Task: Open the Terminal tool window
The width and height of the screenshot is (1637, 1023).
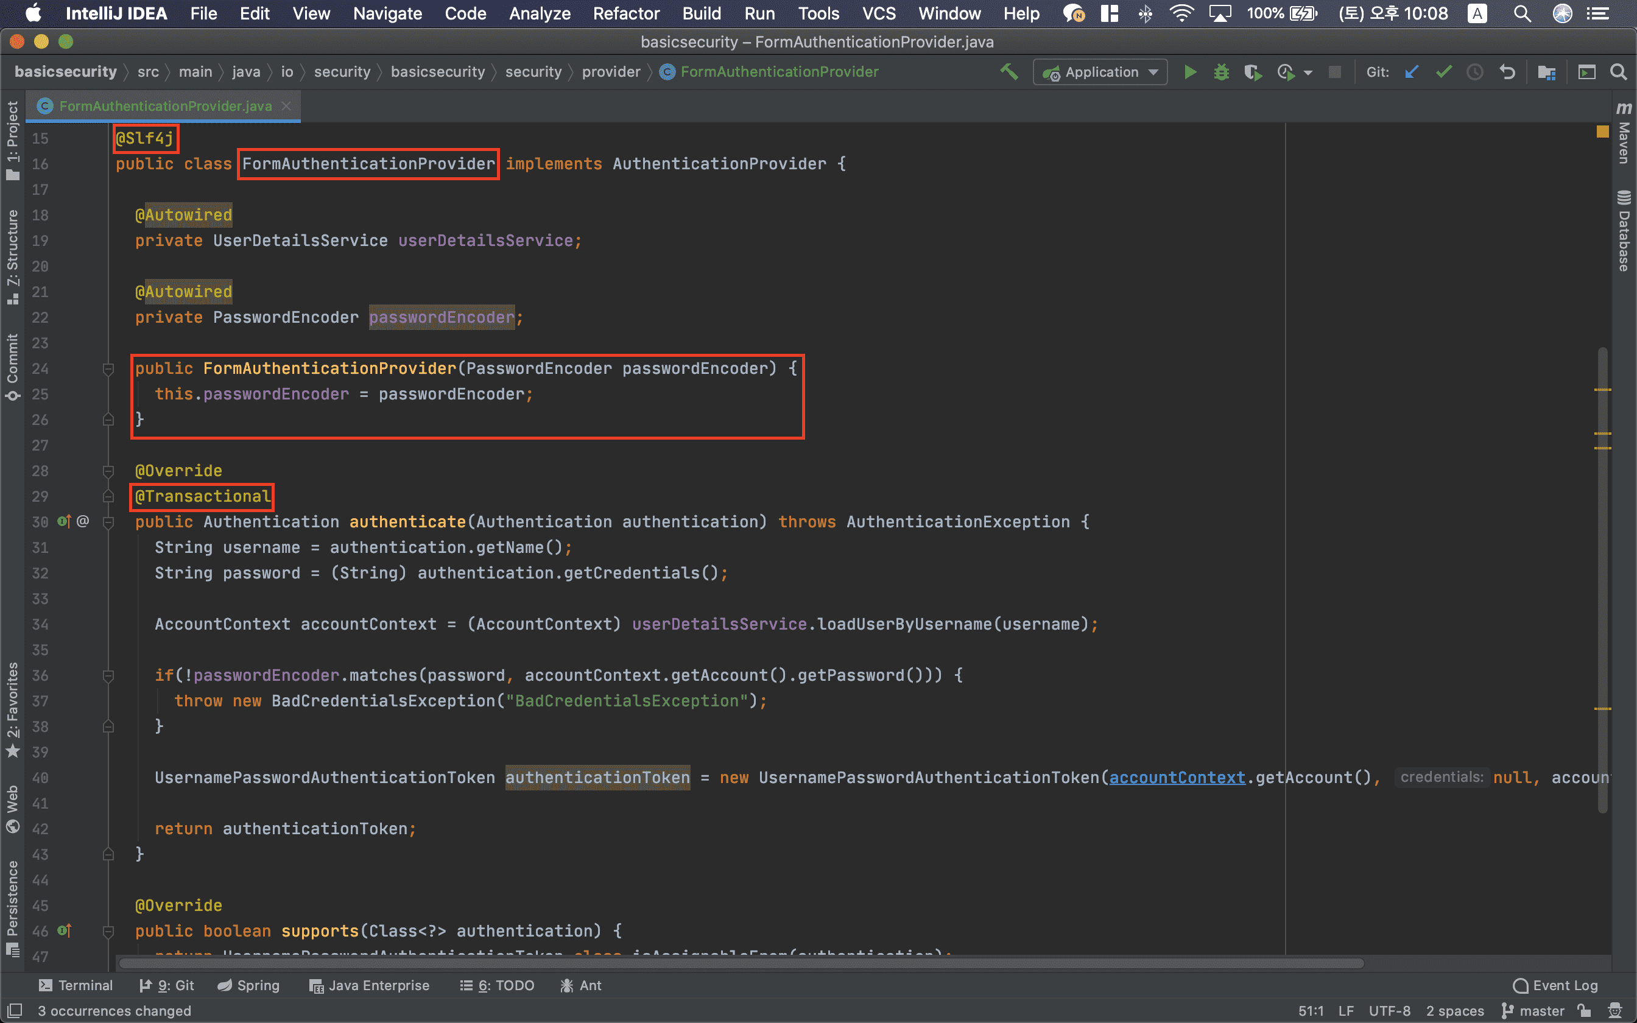Action: (x=76, y=985)
